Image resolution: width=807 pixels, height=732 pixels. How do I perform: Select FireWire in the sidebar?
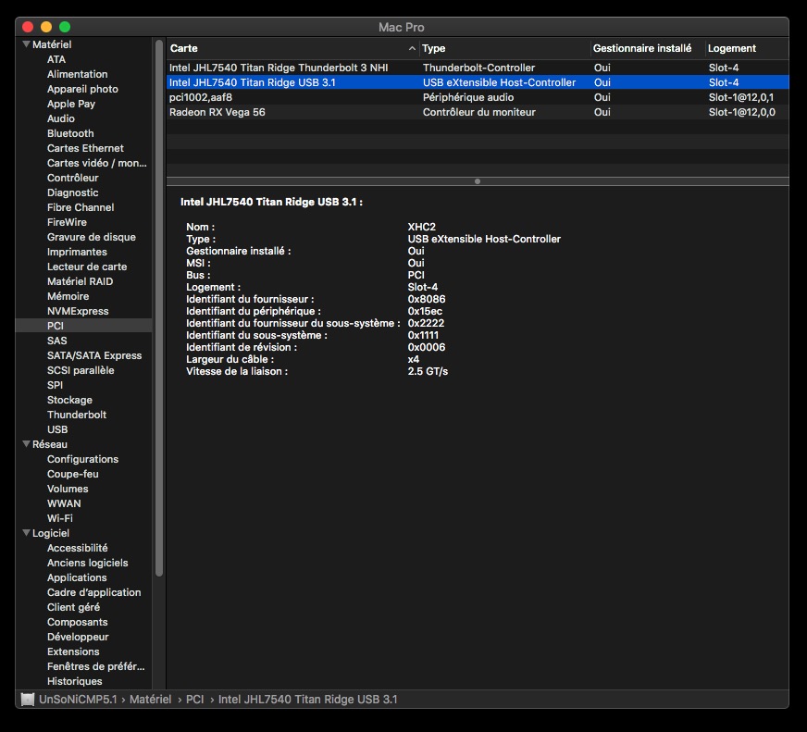(x=67, y=222)
